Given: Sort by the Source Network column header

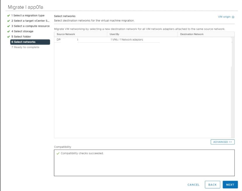Looking at the screenshot, I should [x=66, y=34].
